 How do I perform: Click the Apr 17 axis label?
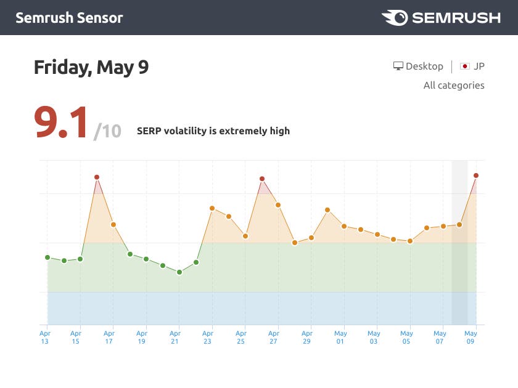(109, 337)
